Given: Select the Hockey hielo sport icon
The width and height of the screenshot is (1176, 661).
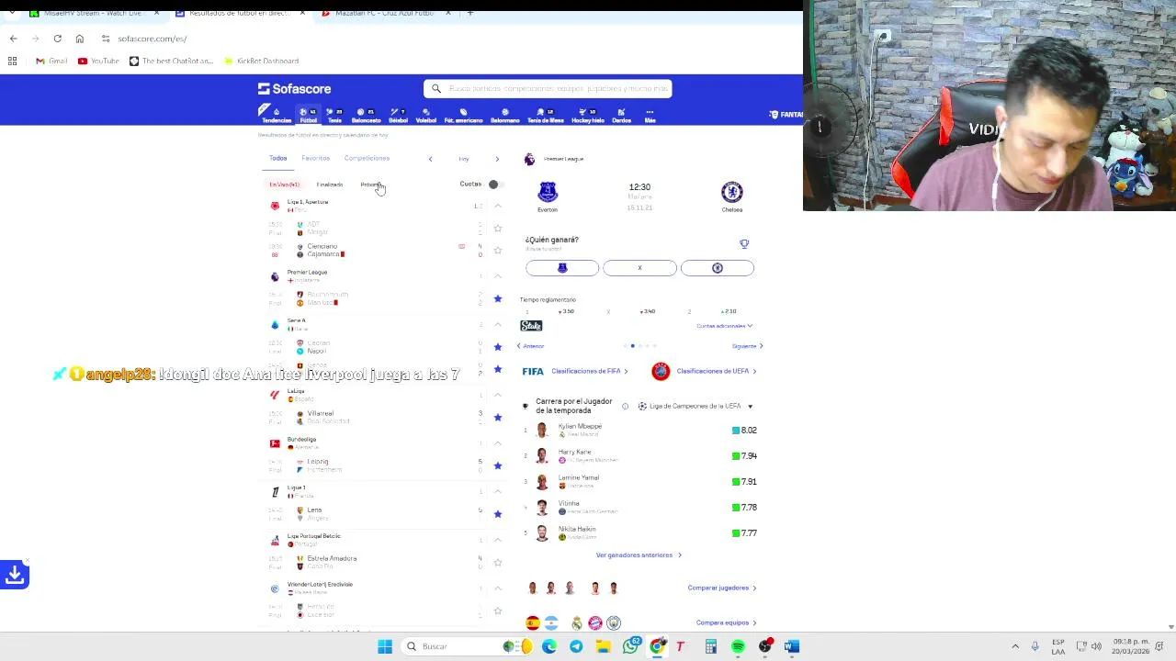Looking at the screenshot, I should (588, 116).
